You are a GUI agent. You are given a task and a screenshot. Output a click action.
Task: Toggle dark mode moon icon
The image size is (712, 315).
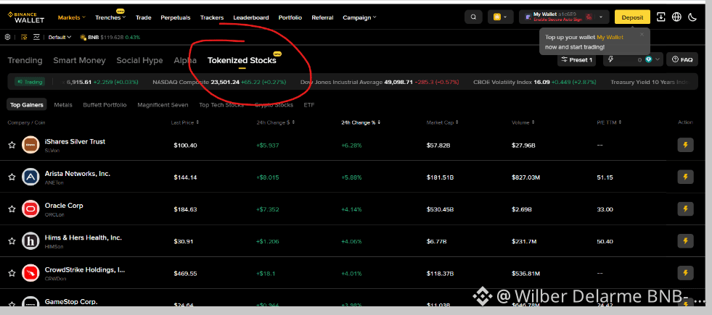tap(692, 17)
